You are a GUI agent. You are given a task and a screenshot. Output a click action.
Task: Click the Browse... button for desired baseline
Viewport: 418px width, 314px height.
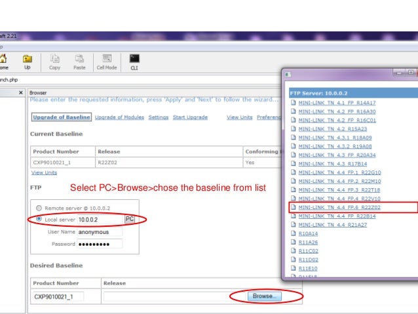265,296
